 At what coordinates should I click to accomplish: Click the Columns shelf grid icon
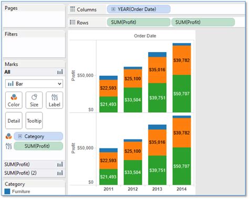(x=72, y=9)
